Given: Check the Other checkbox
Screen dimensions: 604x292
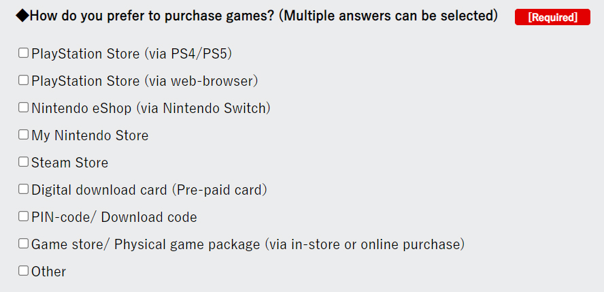Looking at the screenshot, I should [24, 271].
